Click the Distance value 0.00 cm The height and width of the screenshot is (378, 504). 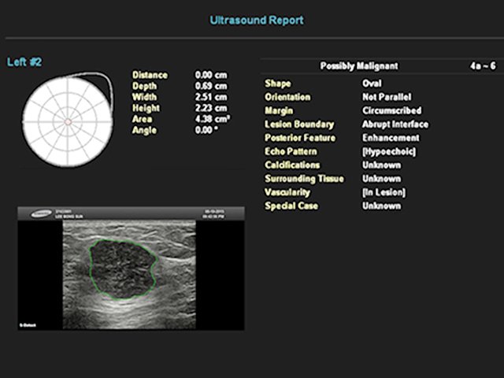pos(211,76)
